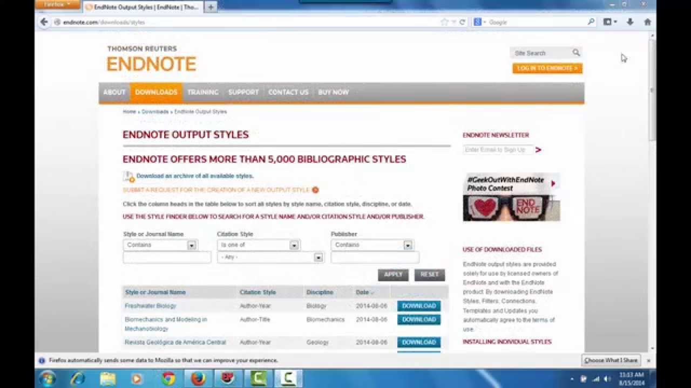The height and width of the screenshot is (388, 691).
Task: Click the first green Camtasia taskbar icon
Action: [258, 379]
